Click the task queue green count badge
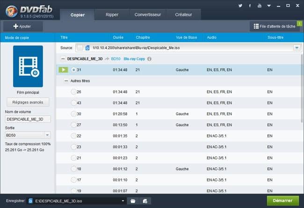The height and width of the screenshot is (208, 304). point(299,24)
